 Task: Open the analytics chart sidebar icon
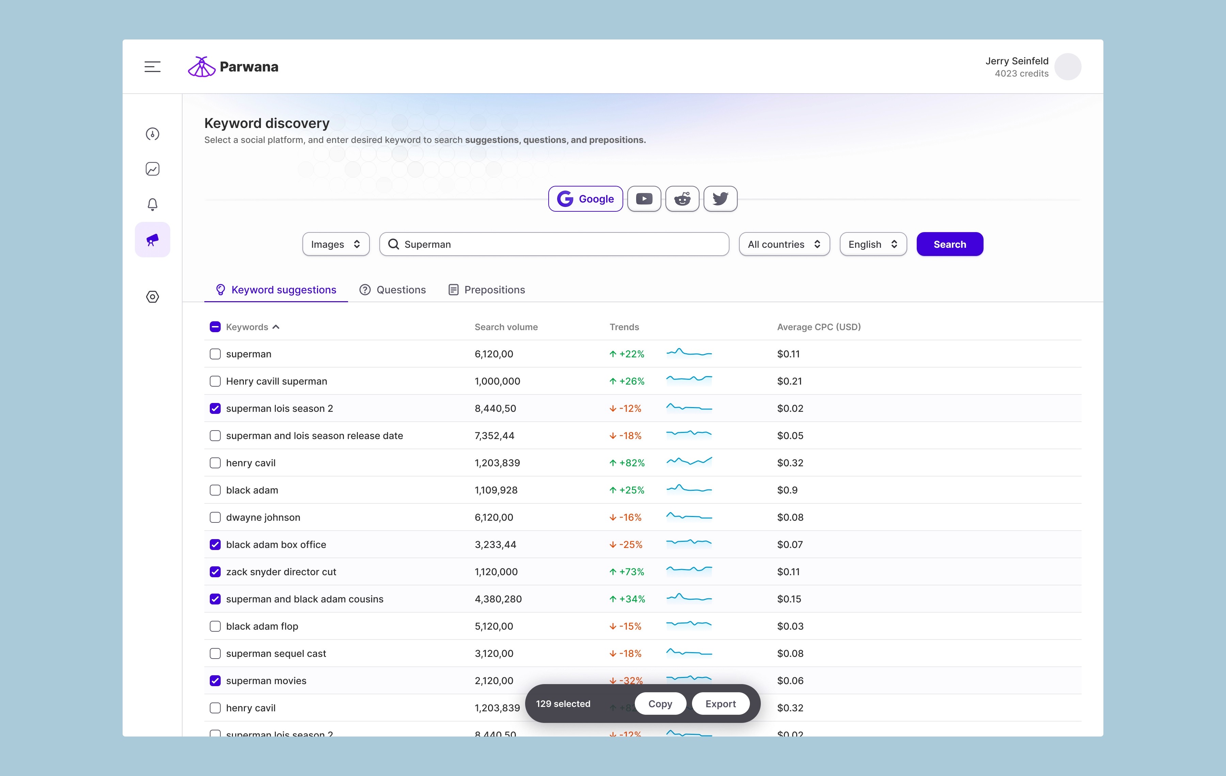point(152,169)
